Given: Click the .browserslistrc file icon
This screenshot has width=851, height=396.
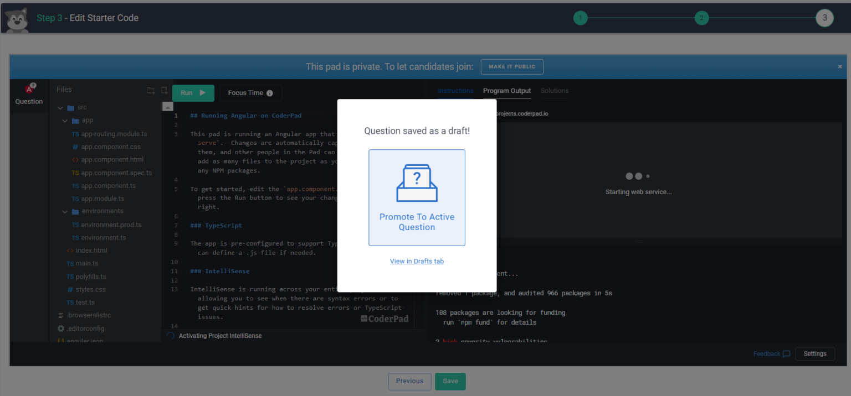Looking at the screenshot, I should (60, 315).
